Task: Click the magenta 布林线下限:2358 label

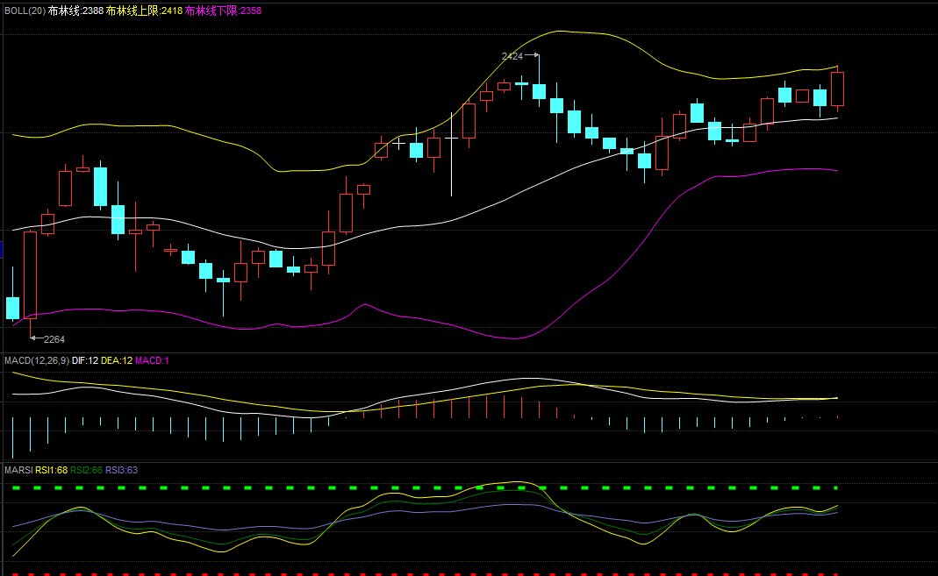Action: pos(223,11)
